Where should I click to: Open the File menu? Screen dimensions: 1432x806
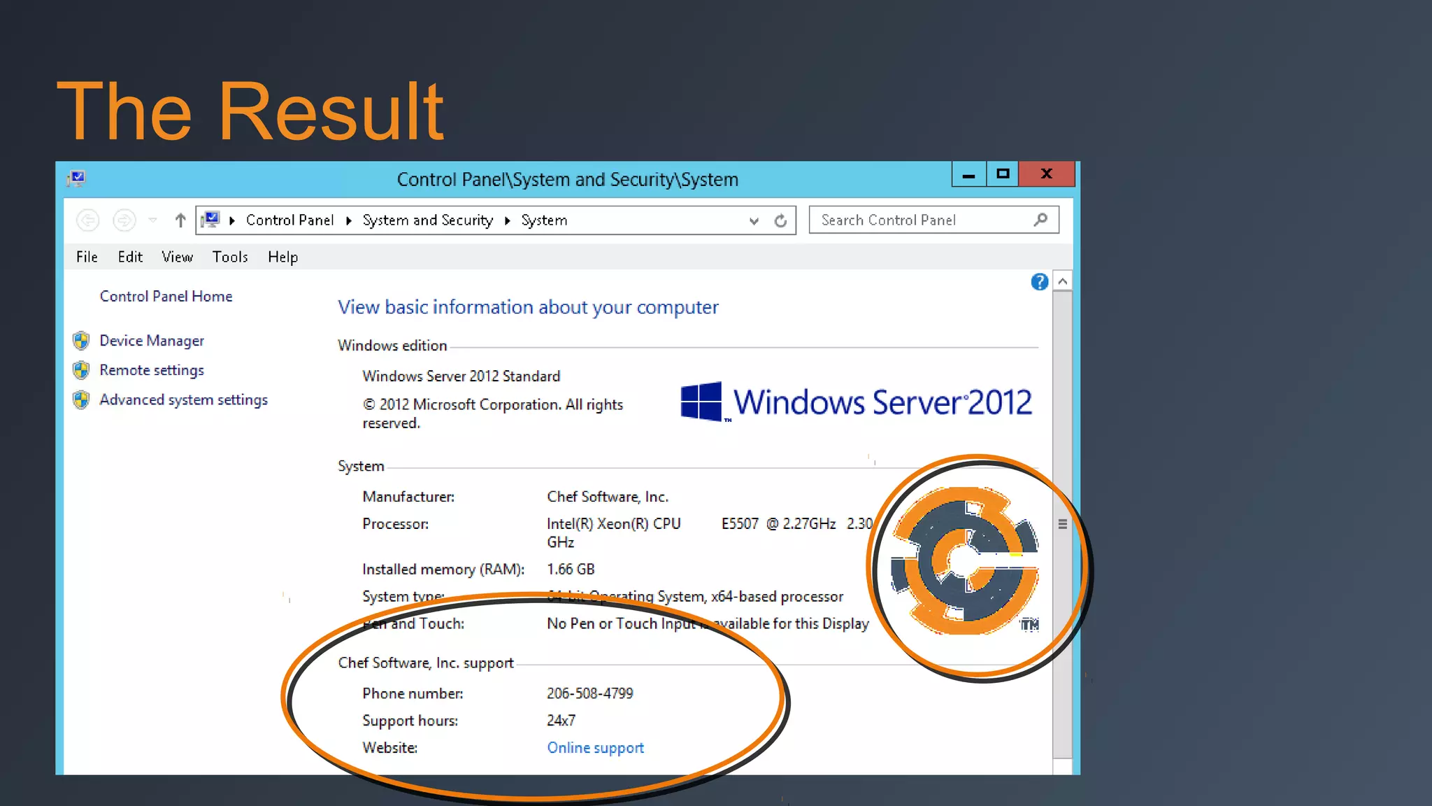[87, 257]
